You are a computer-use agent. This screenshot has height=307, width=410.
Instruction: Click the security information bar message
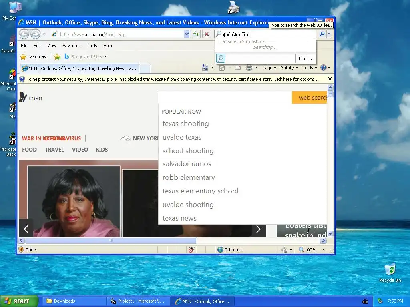[x=173, y=79]
